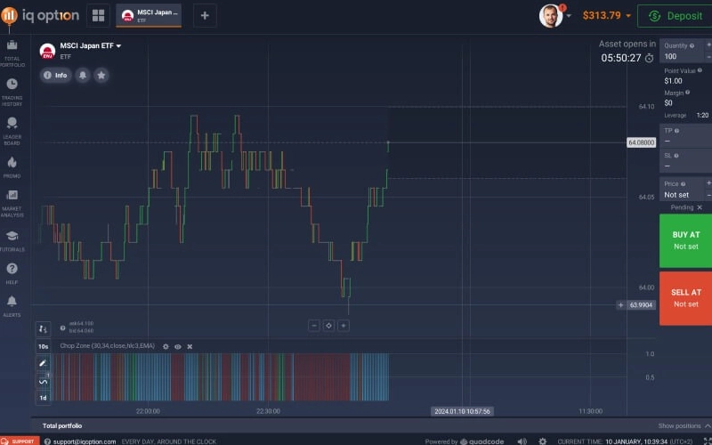Open Trading History in sidebar
Viewport: 712px width, 445px height.
pyautogui.click(x=12, y=93)
